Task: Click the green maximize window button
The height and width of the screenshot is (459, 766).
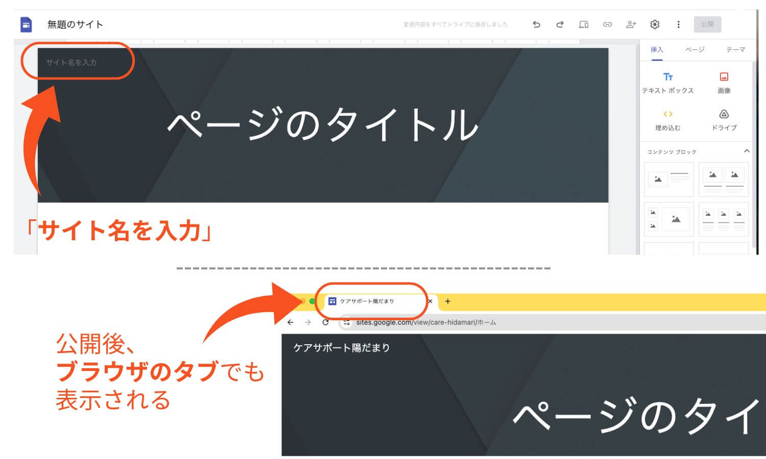Action: coord(312,301)
